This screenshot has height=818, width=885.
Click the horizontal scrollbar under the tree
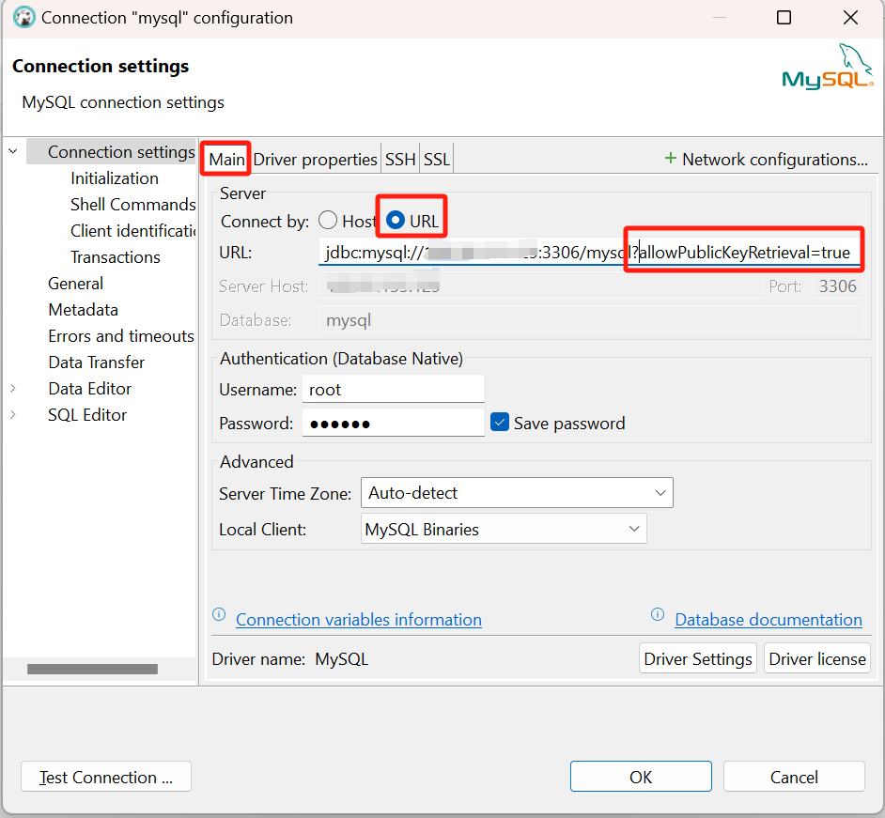(93, 669)
